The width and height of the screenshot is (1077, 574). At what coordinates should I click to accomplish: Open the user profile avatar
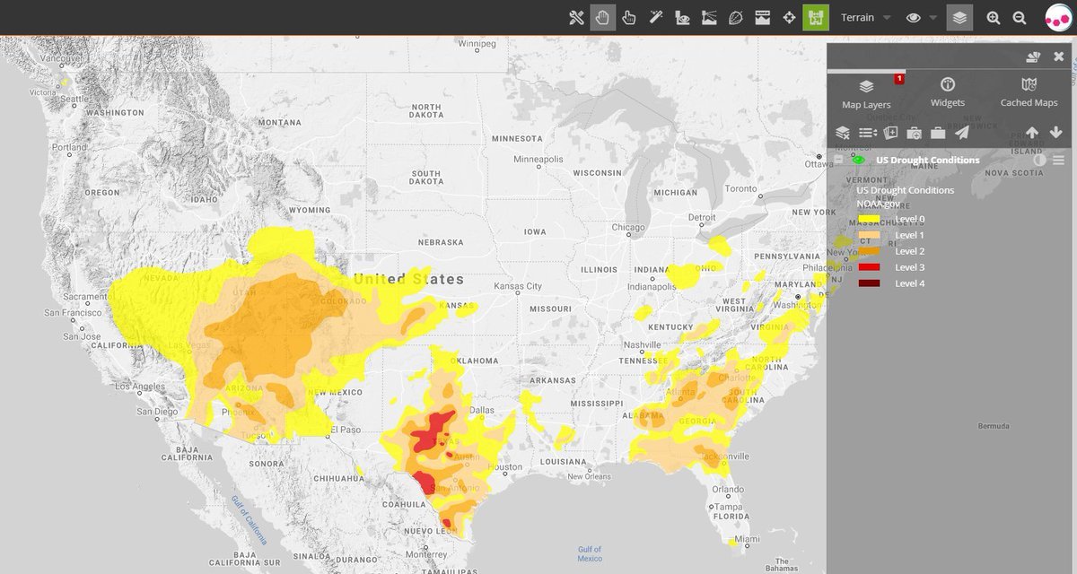point(1060,18)
